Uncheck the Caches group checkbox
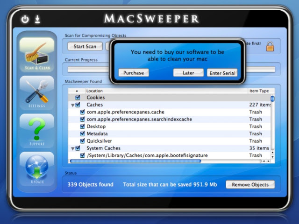This screenshot has height=224, width=299. coord(78,105)
